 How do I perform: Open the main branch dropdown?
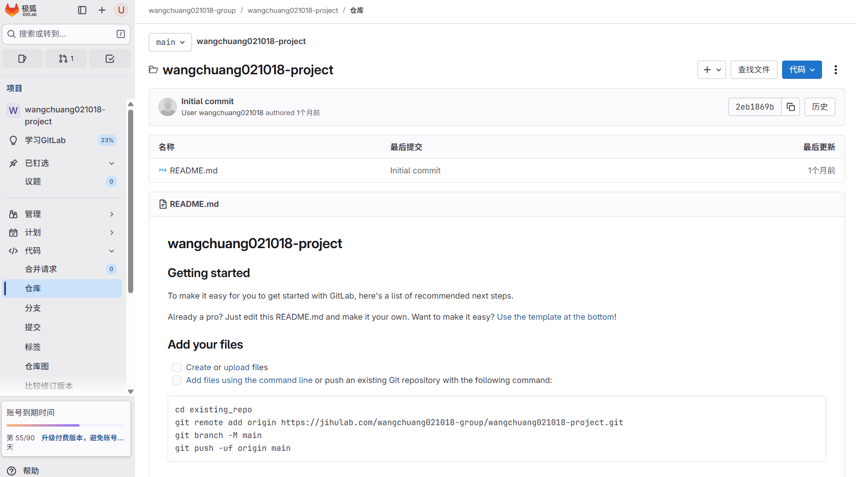(170, 42)
